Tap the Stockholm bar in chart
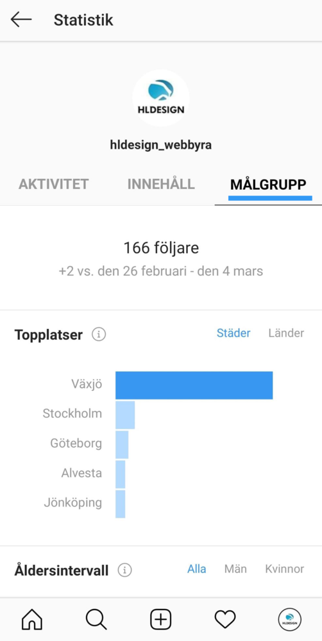Viewport: 322px width, 641px height. point(125,415)
